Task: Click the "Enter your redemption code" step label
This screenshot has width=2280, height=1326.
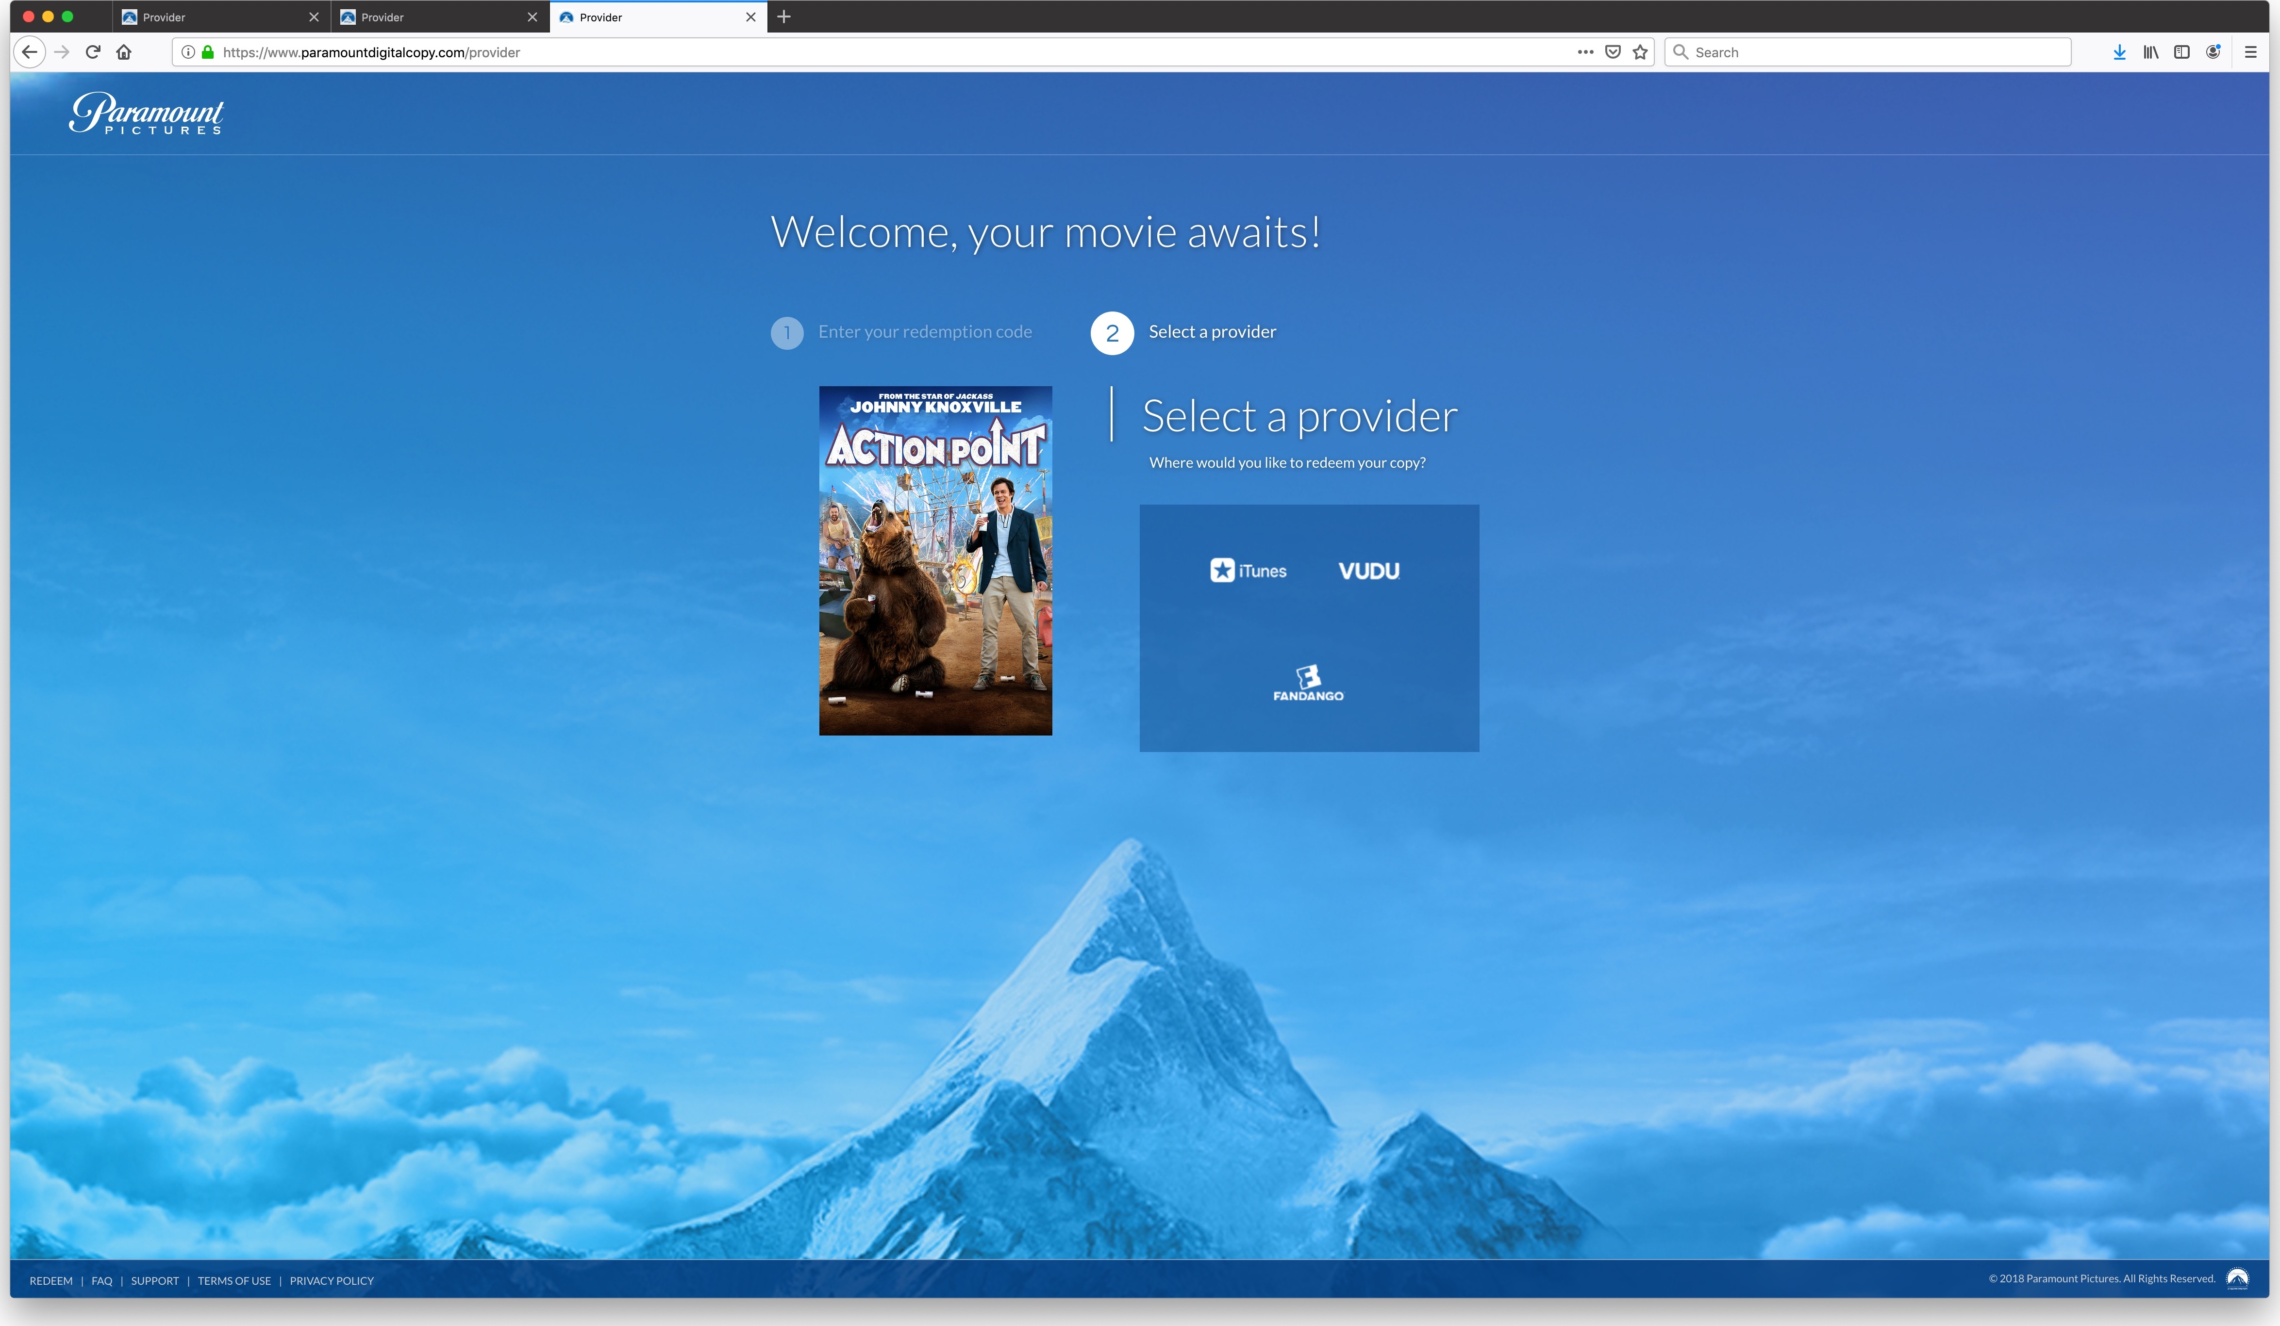Action: [x=925, y=332]
